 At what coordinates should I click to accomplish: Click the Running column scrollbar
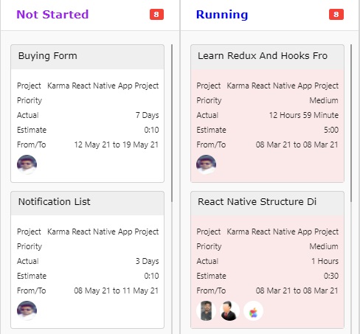click(x=351, y=123)
